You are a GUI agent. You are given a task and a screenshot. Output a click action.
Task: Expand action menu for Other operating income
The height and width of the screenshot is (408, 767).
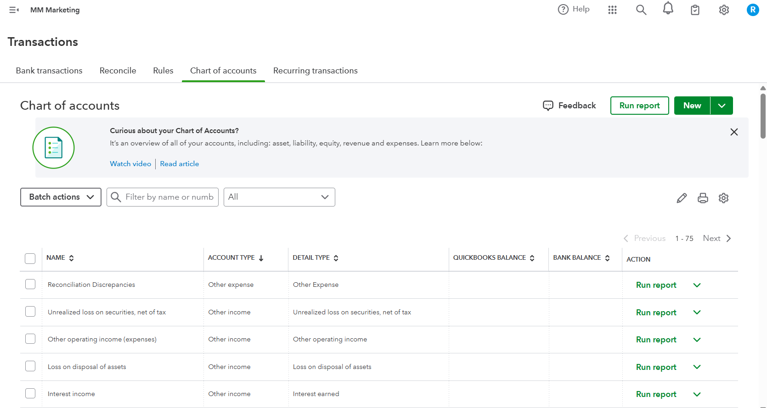coord(697,340)
